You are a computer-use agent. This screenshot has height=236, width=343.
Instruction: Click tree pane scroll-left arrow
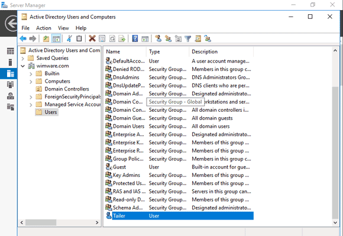tap(22, 222)
